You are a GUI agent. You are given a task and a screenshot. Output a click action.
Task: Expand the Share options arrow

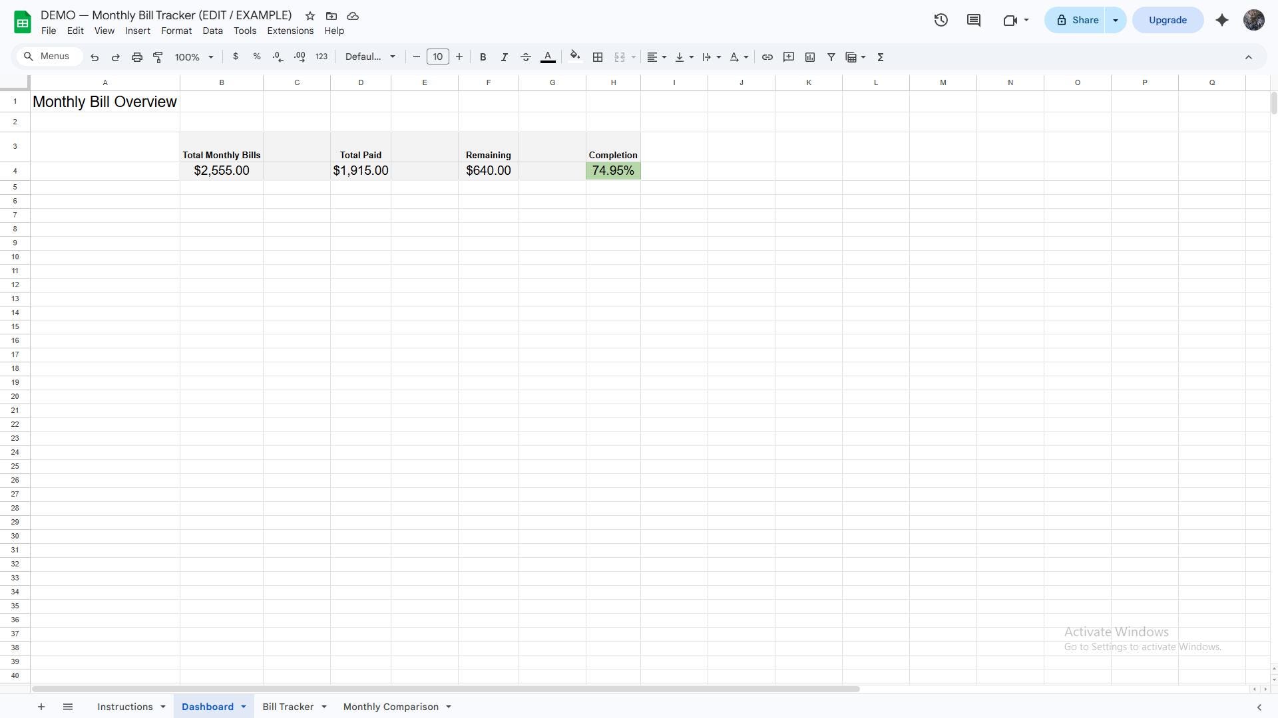click(x=1116, y=20)
